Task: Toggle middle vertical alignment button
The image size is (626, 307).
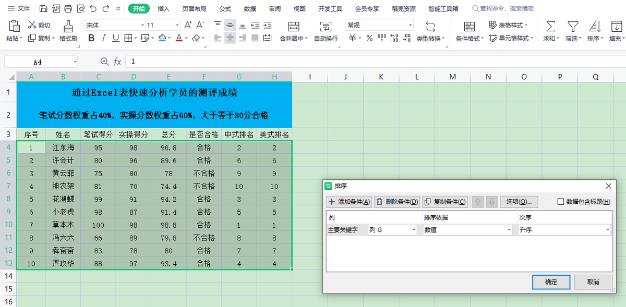Action: coord(230,25)
